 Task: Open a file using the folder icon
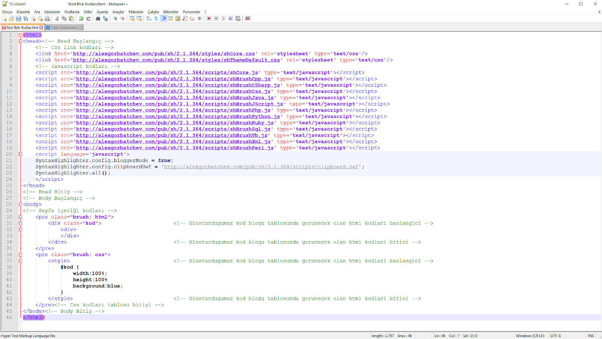pos(11,18)
